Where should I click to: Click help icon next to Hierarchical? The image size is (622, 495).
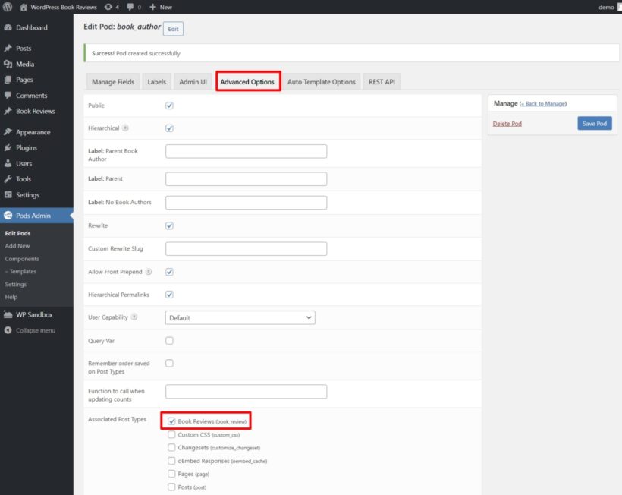point(125,128)
